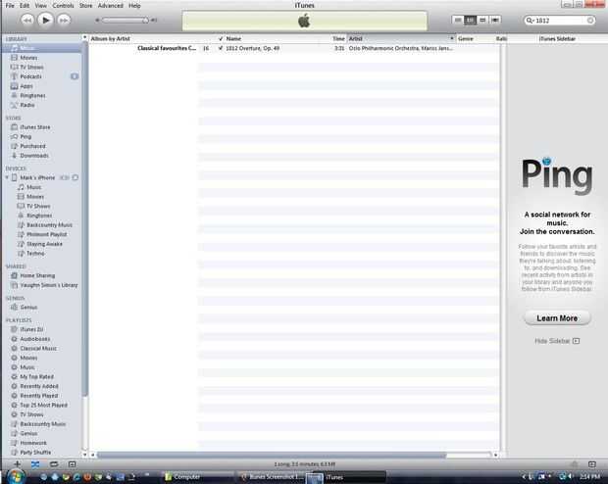Image resolution: width=608 pixels, height=484 pixels.
Task: Click the Hide Sidebar link
Action: click(557, 341)
